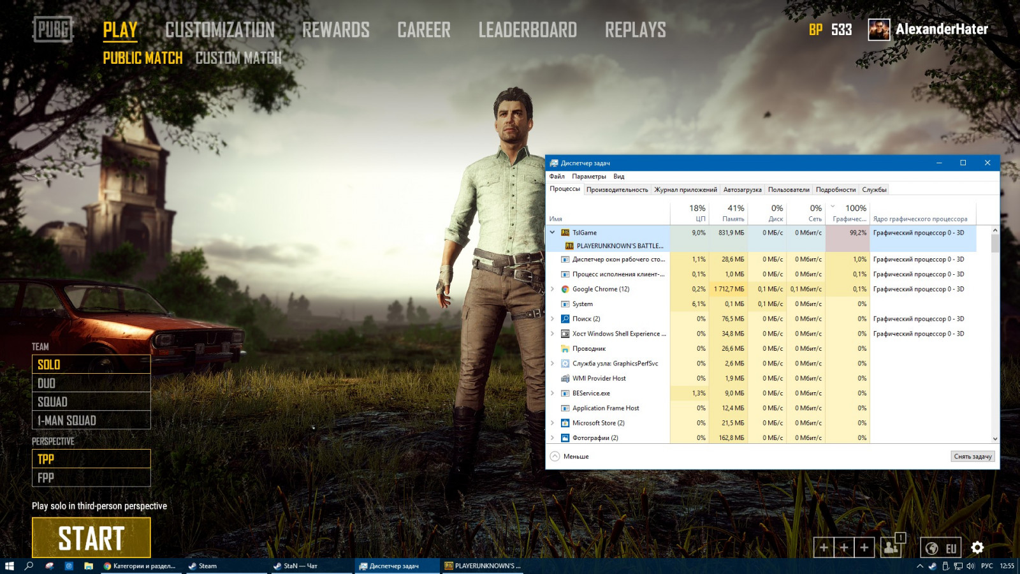The image size is (1020, 574).
Task: Open the Параметры menu
Action: [589, 177]
